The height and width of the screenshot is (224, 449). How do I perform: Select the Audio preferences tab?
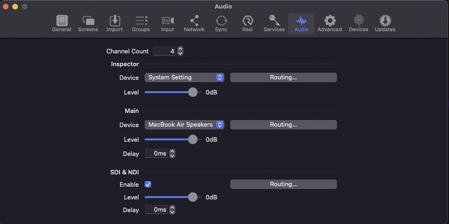[x=301, y=24]
